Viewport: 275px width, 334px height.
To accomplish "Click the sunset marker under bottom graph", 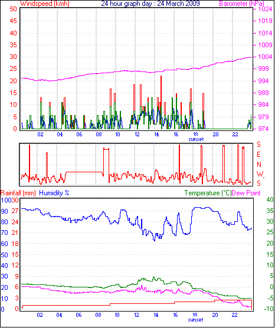I will [x=195, y=320].
